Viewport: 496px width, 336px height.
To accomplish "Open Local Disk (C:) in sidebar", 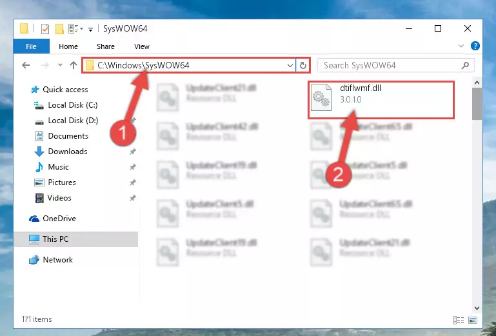I will (66, 105).
